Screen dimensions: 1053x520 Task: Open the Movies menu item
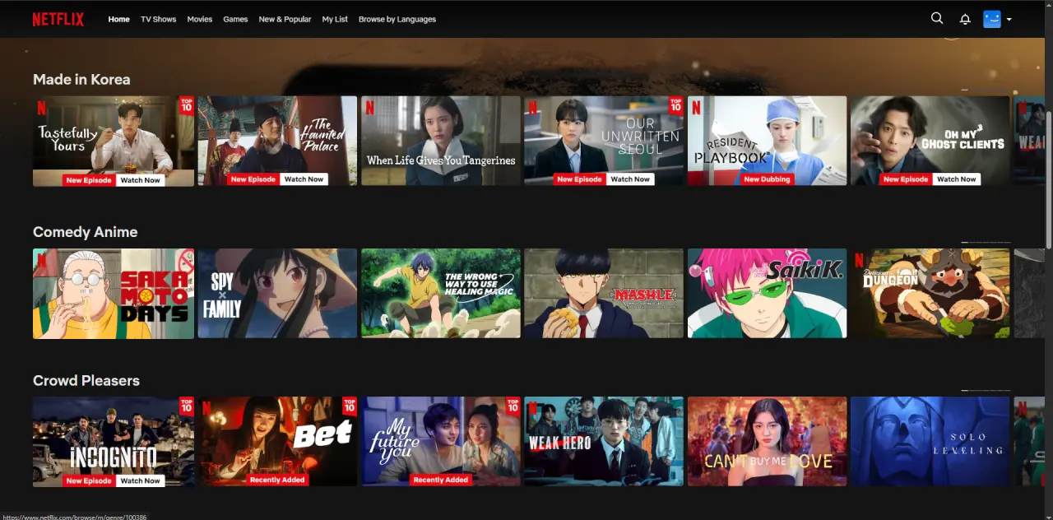(x=199, y=19)
